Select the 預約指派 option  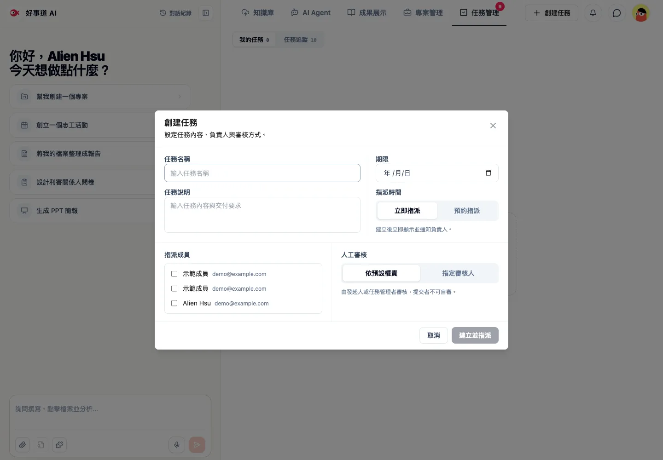(467, 211)
